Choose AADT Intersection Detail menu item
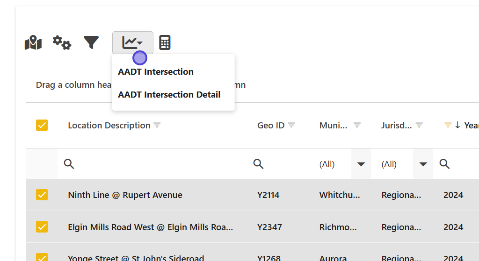 pos(169,95)
